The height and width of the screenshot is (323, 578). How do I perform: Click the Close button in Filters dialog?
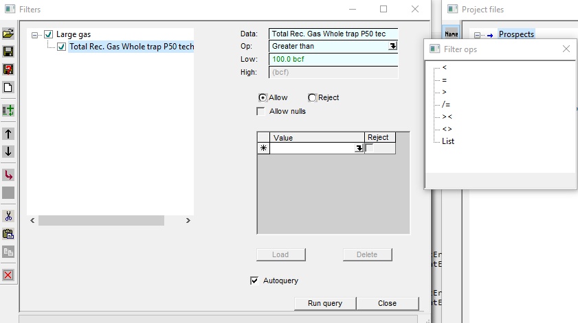[x=387, y=303]
